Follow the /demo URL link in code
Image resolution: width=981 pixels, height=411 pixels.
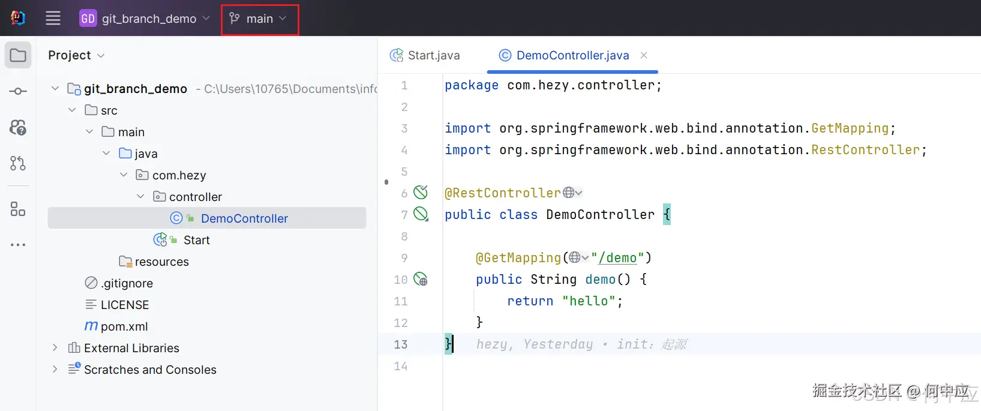point(617,258)
